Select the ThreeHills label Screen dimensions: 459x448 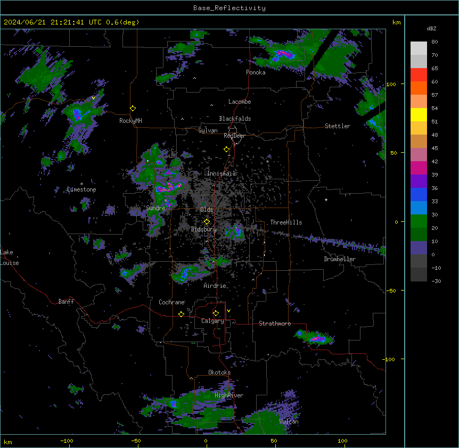(x=286, y=222)
